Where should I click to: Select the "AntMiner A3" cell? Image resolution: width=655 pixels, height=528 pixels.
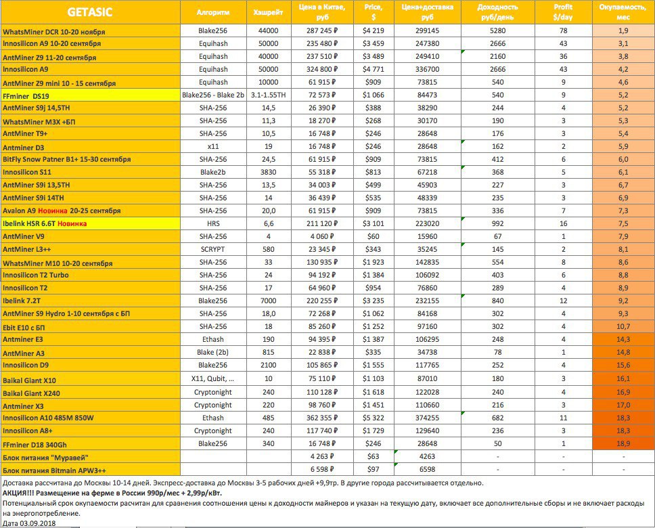click(90, 353)
